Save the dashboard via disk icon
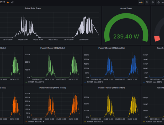Screen dimensions: 164x125 [147, 2]
